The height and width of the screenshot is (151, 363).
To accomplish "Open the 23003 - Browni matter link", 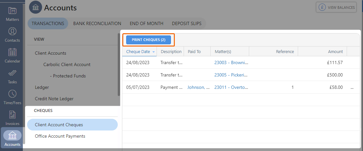I will [231, 62].
